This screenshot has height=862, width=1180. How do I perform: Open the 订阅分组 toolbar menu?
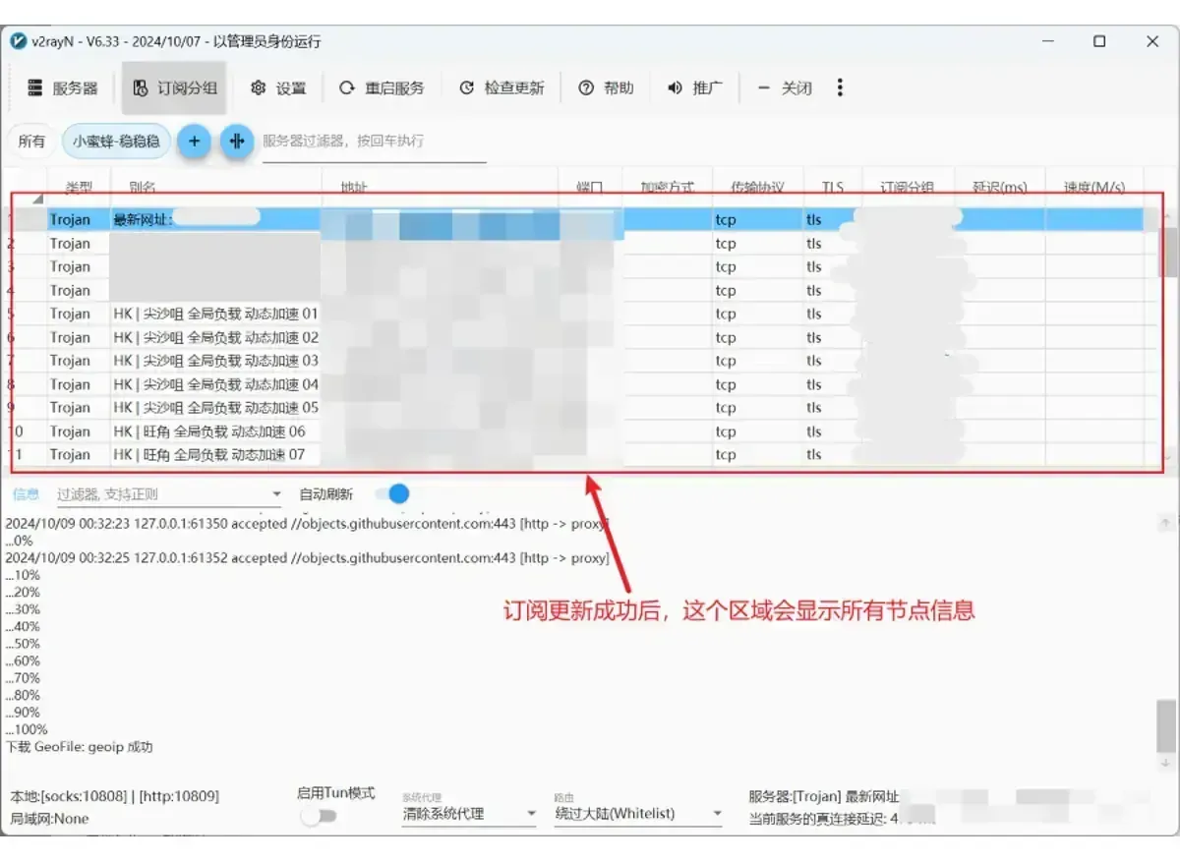click(x=175, y=87)
